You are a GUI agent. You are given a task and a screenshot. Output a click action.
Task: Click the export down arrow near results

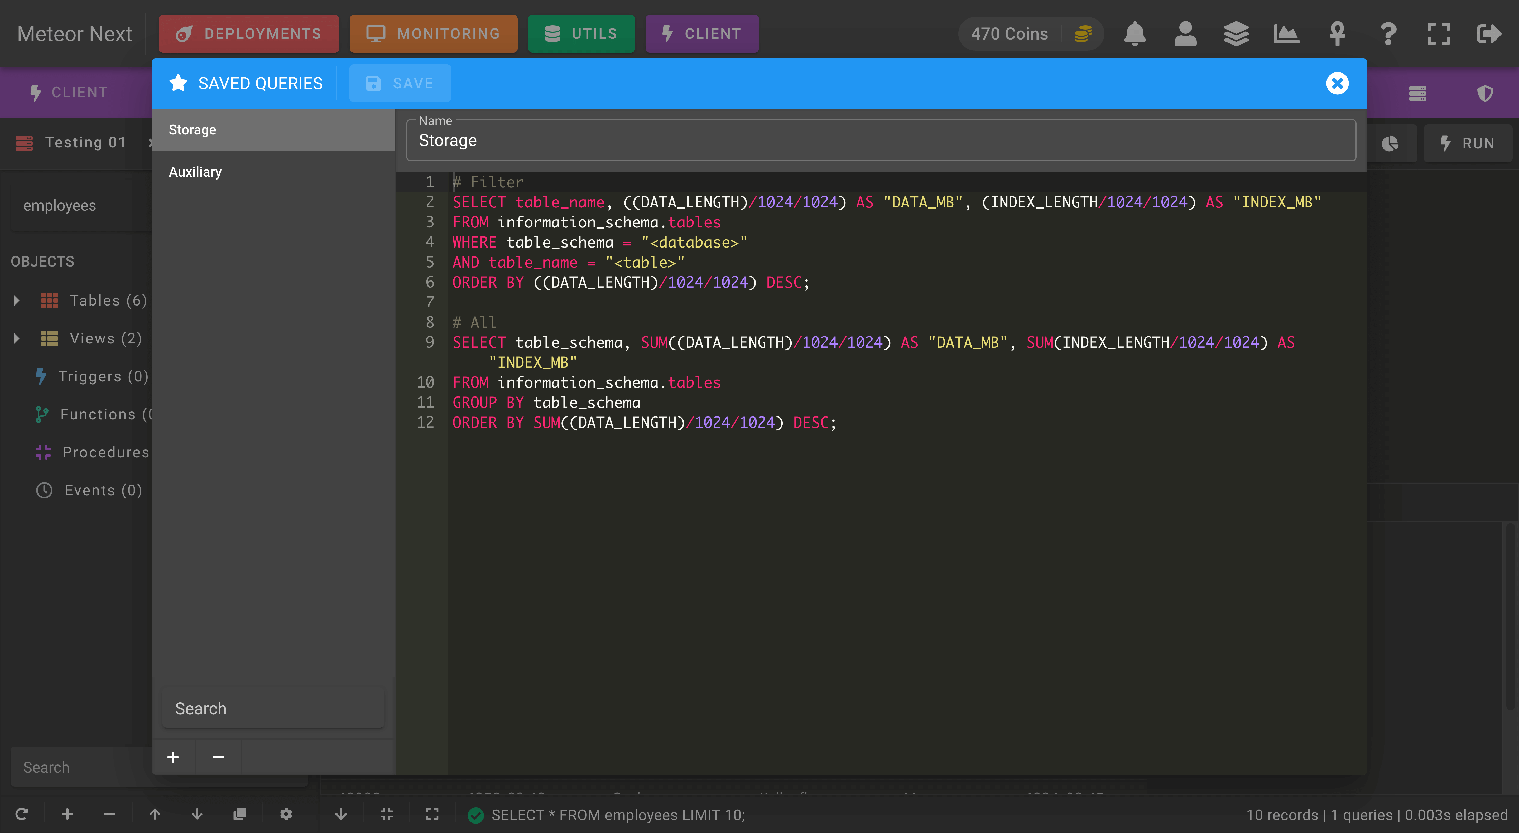coord(341,814)
